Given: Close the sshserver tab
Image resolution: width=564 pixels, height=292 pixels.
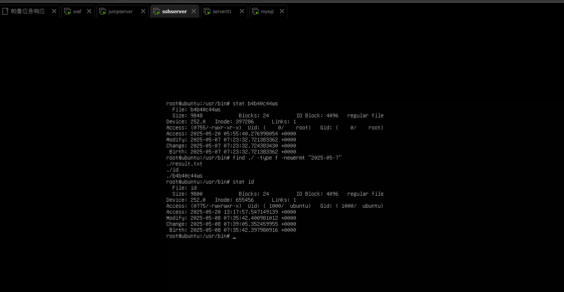Looking at the screenshot, I should point(194,11).
